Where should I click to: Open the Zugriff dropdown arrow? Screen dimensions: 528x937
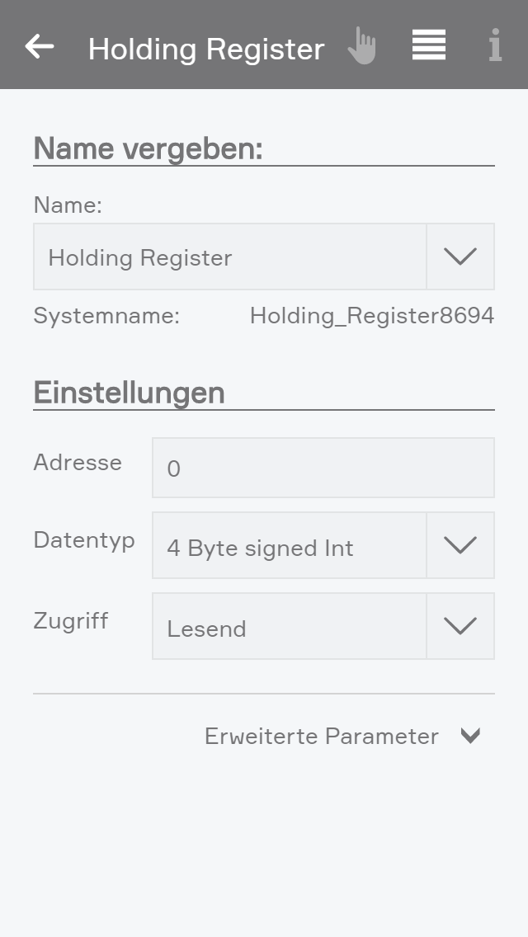point(460,626)
